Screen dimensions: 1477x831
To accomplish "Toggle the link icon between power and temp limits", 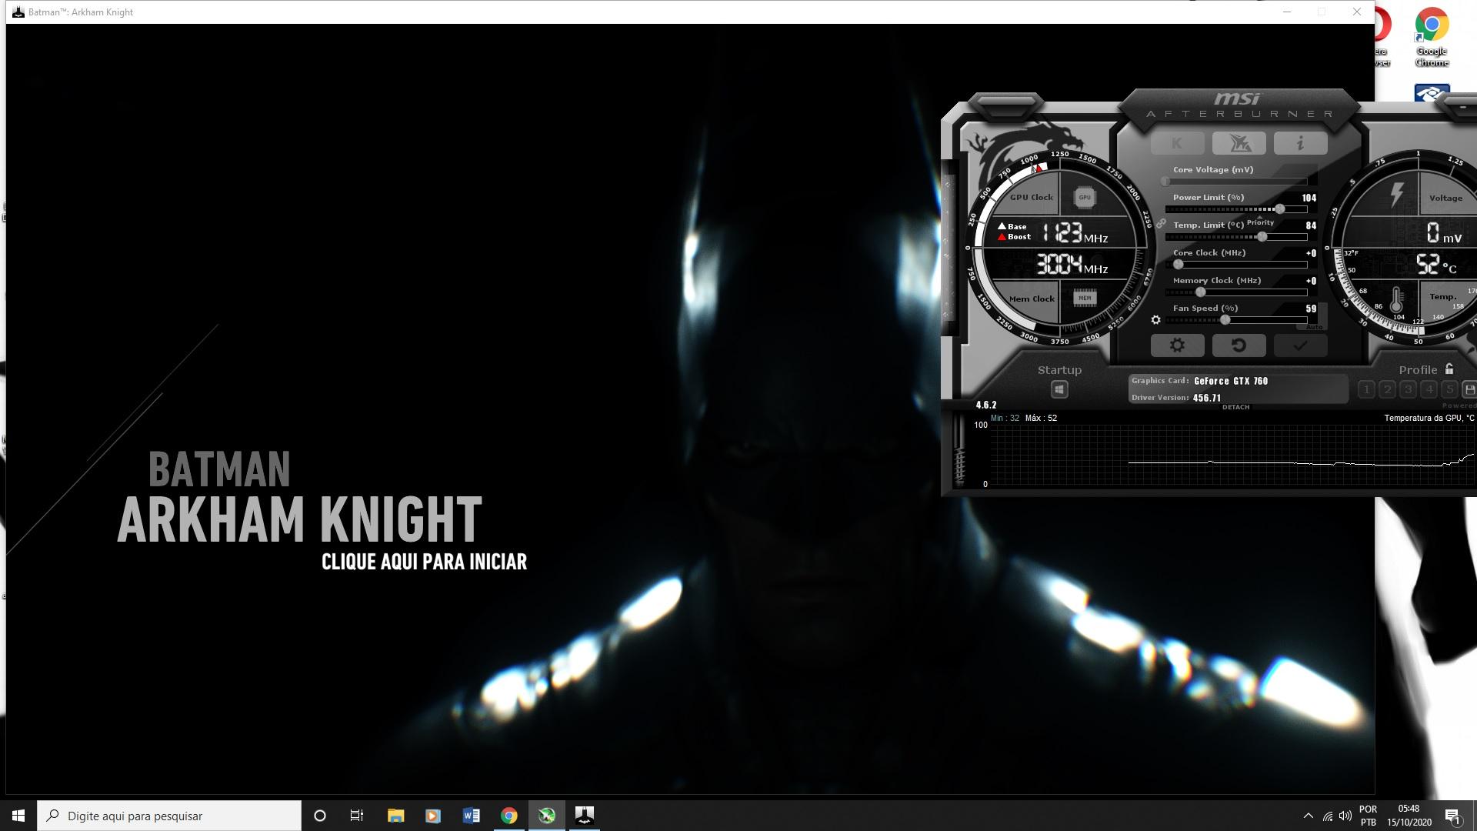I will pos(1161,223).
